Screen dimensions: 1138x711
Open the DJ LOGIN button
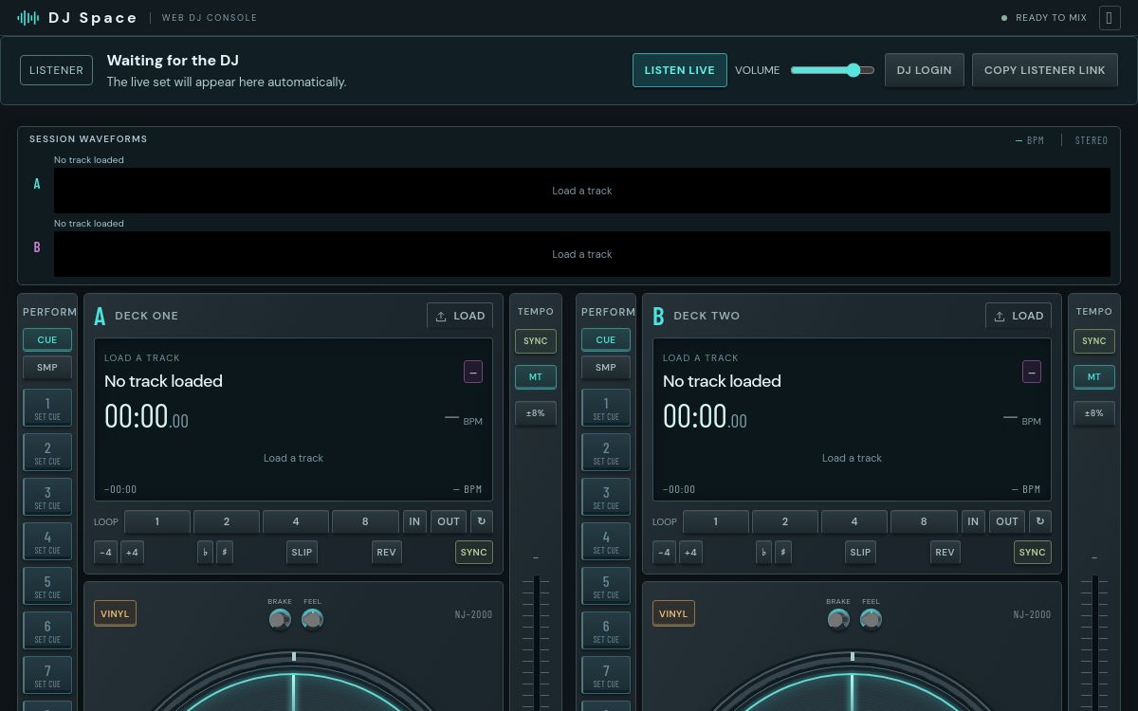pyautogui.click(x=925, y=70)
